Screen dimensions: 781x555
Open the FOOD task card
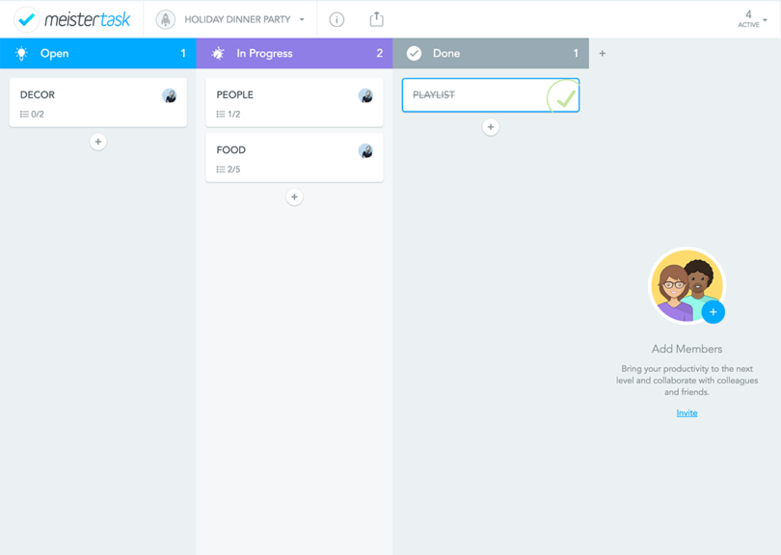pos(294,157)
